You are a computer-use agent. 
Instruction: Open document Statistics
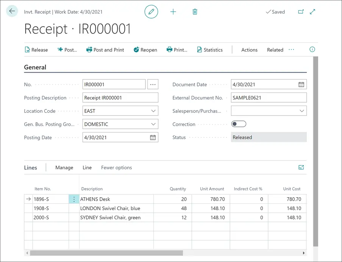point(210,50)
